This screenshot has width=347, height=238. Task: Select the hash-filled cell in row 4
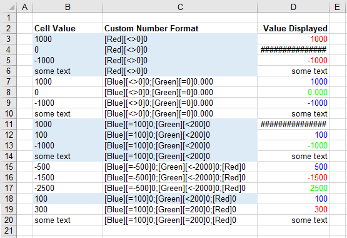293,49
